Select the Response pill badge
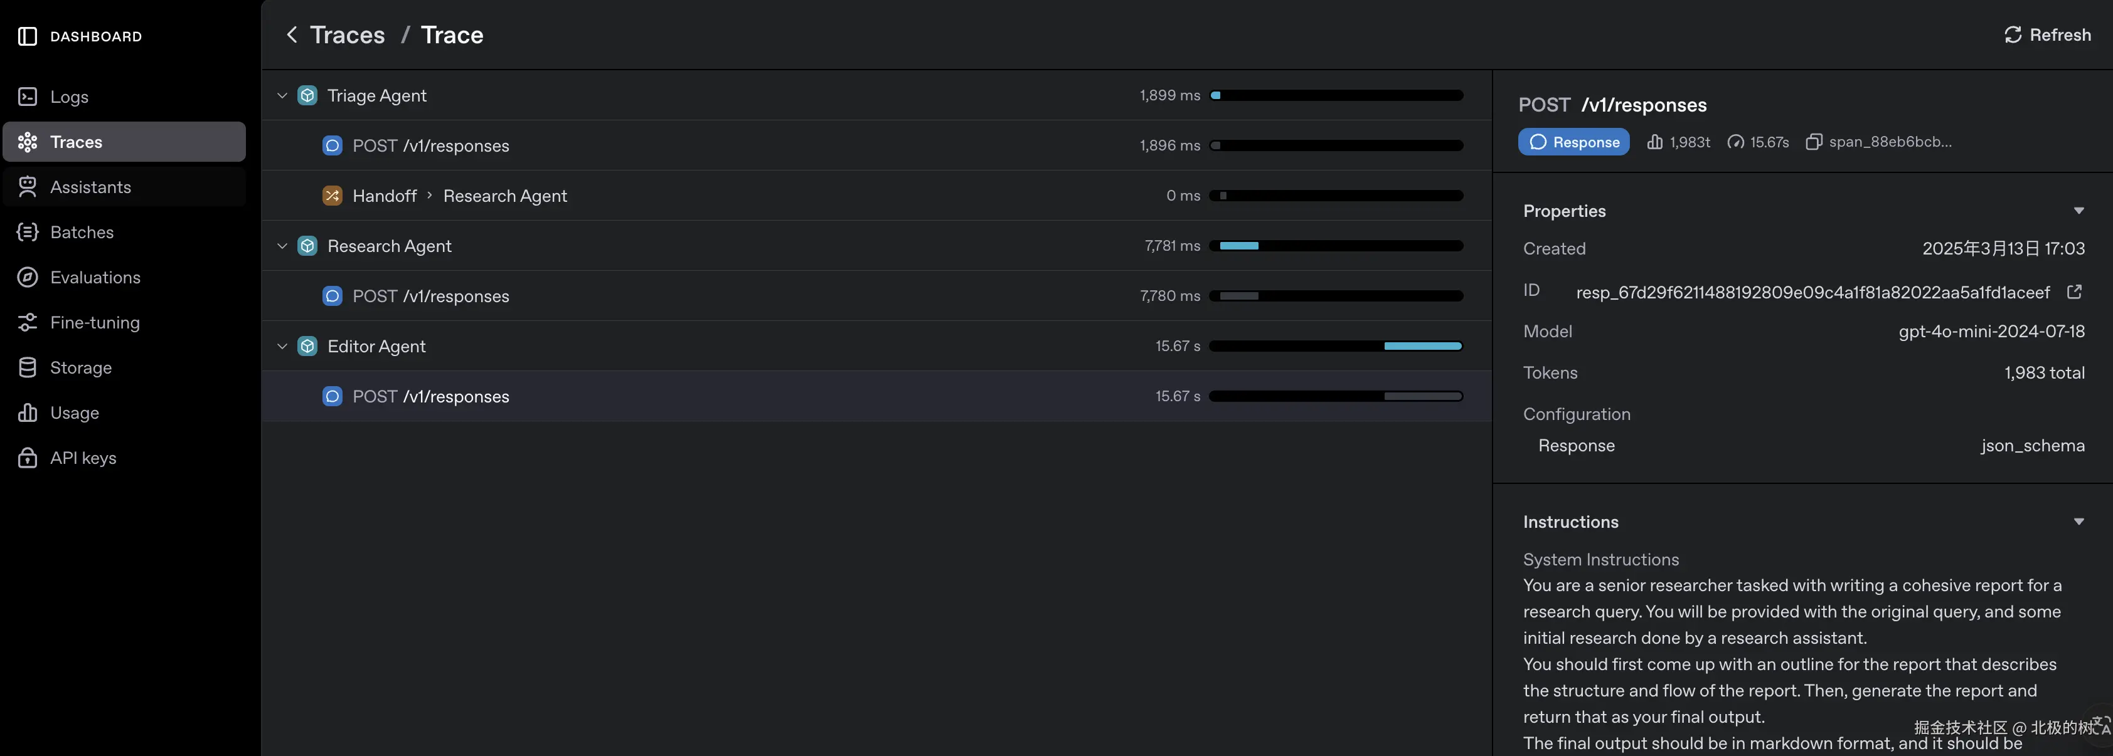The height and width of the screenshot is (756, 2113). coord(1573,142)
